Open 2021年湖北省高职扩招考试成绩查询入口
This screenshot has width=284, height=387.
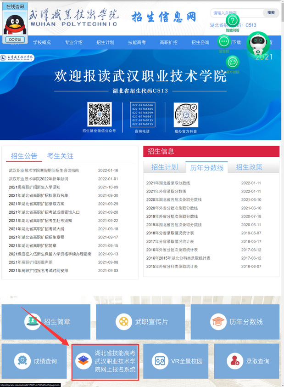pyautogui.click(x=45, y=212)
